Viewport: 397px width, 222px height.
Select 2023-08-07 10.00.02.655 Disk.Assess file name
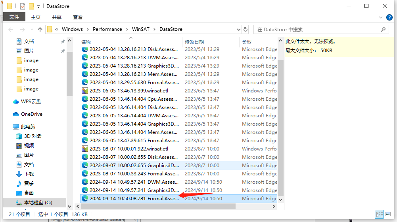134,157
